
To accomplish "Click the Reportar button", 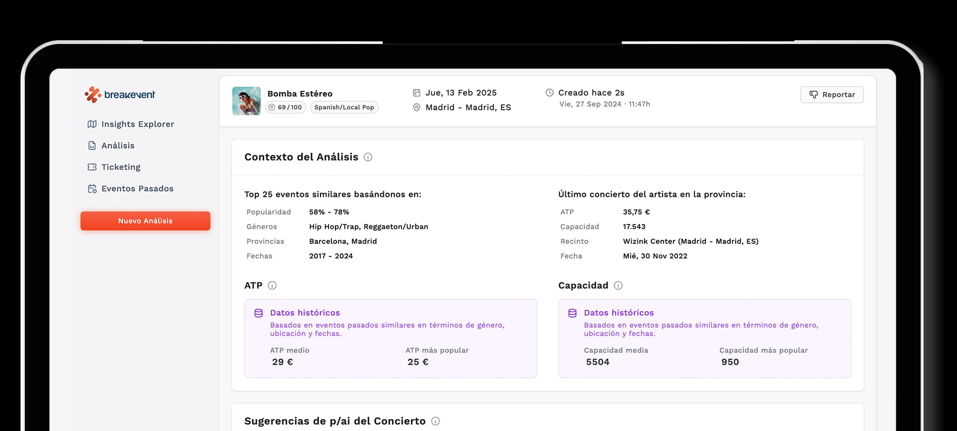I will (x=832, y=95).
